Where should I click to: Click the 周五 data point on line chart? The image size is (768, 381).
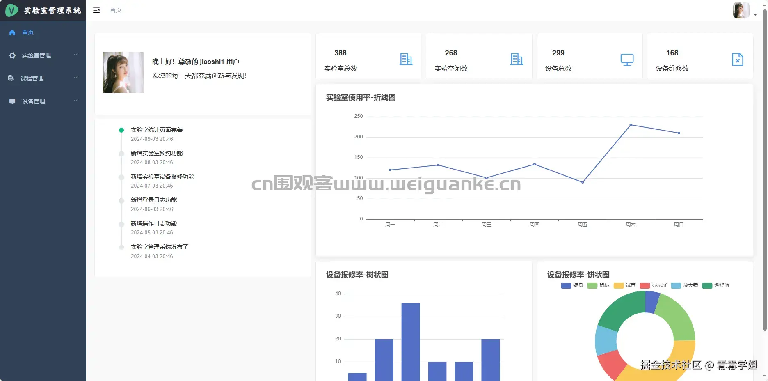583,182
